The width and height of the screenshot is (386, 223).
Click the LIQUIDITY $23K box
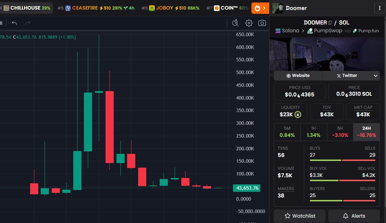(x=290, y=112)
